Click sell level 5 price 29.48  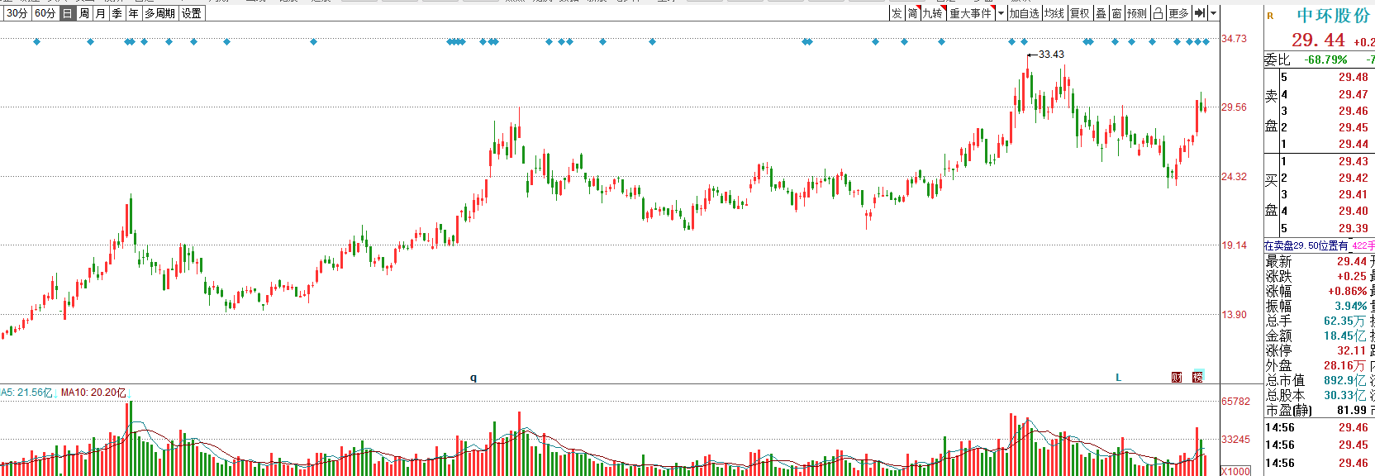(1354, 77)
